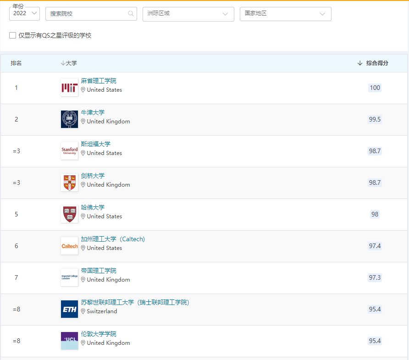Expand the 洲际区域 region dropdown
The image size is (409, 360).
pos(188,14)
